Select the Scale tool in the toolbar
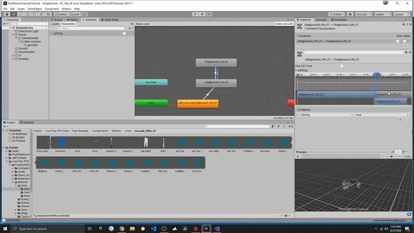The width and height of the screenshot is (414, 233). [x=27, y=14]
